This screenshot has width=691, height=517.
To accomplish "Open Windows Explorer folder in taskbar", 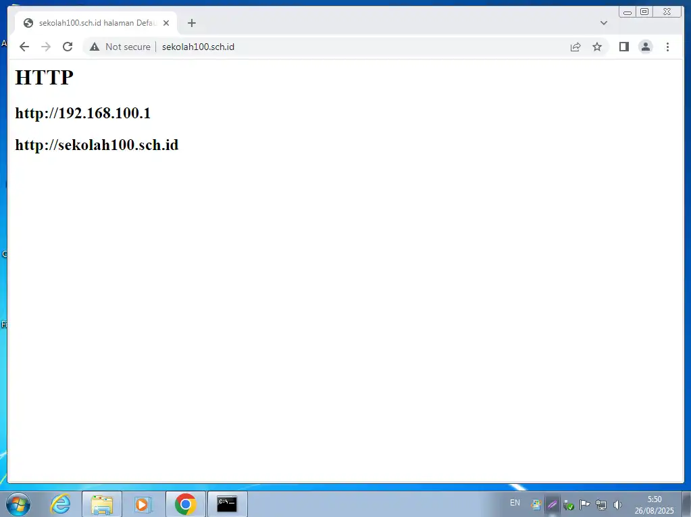I will (102, 504).
